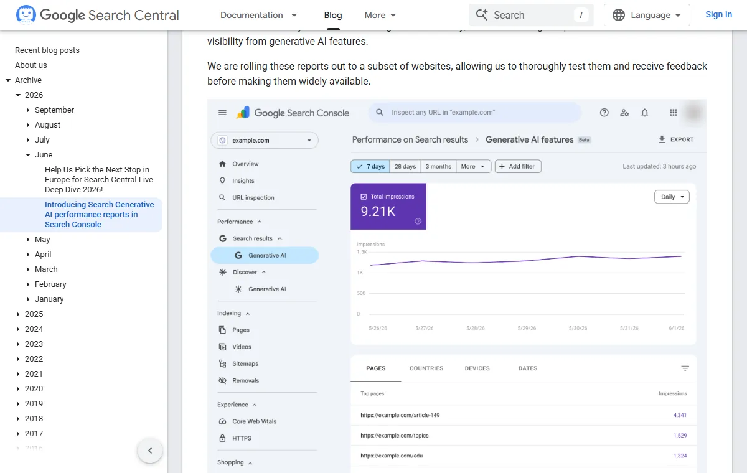Expand the July archive month
Image resolution: width=747 pixels, height=473 pixels.
pyautogui.click(x=28, y=139)
